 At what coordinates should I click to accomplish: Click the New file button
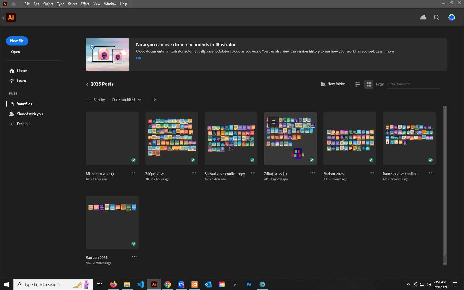point(17,41)
